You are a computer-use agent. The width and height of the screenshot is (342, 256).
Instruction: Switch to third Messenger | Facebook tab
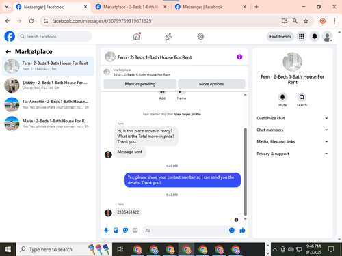click(210, 7)
